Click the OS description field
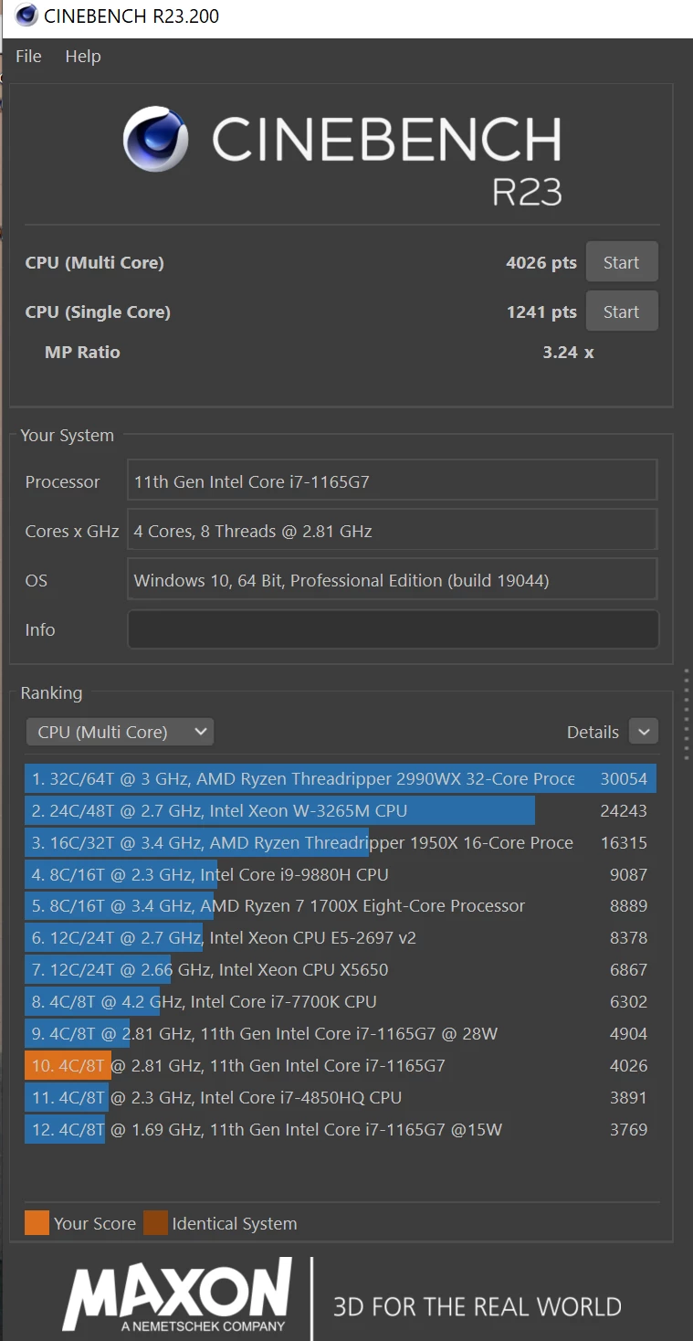Image resolution: width=693 pixels, height=1341 pixels. (393, 580)
